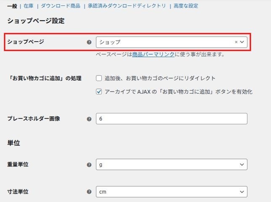Switch to the 在庫 tab
Viewport: 271px width, 202px height.
click(x=28, y=6)
